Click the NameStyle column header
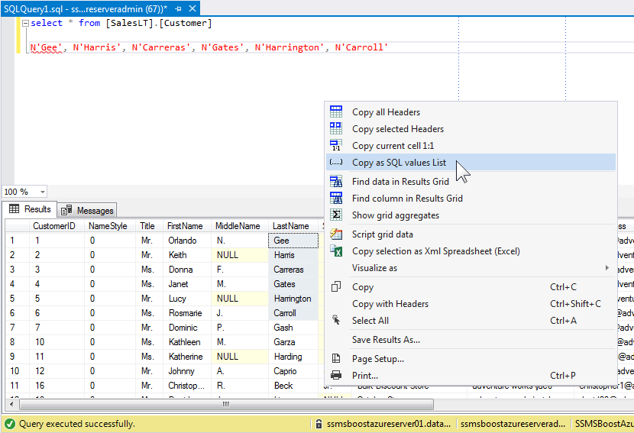Screen dimensions: 634x433 [x=110, y=226]
